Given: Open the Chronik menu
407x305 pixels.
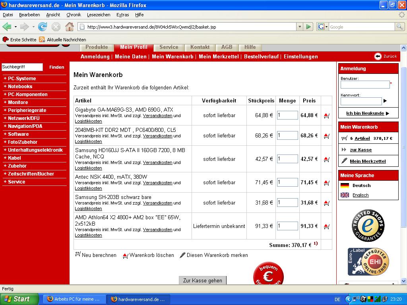Looking at the screenshot, I should coord(74,15).
